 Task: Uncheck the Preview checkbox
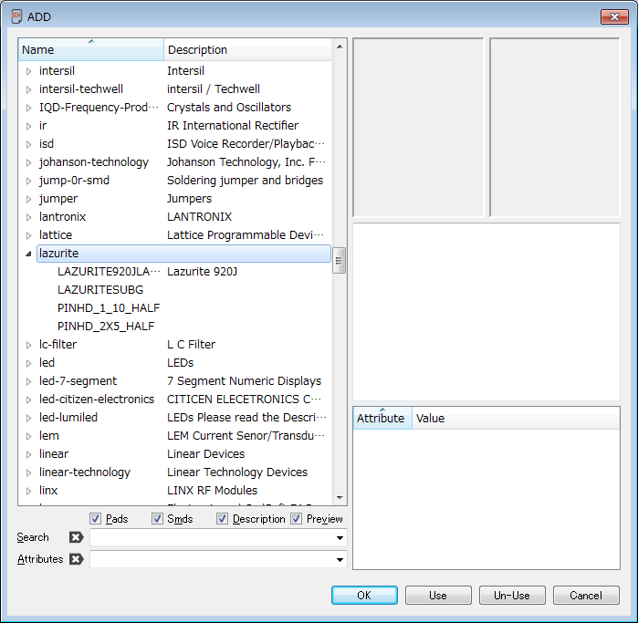[297, 519]
